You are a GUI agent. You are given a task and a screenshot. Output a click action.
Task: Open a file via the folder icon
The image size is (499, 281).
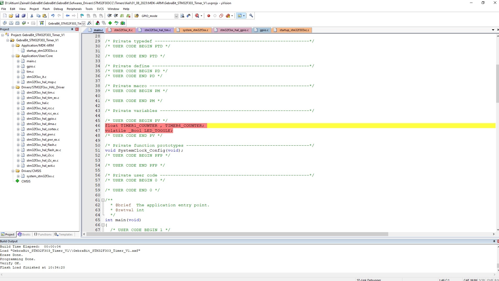tap(11, 16)
